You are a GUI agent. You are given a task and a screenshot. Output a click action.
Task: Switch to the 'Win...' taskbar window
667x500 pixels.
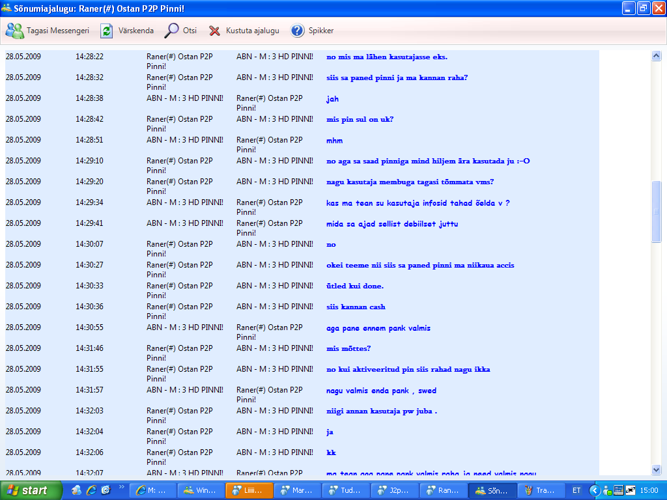[x=200, y=490]
